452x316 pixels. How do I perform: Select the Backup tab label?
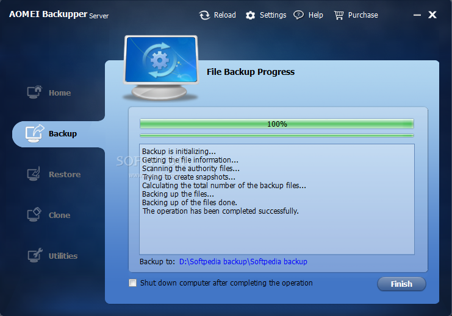[63, 134]
